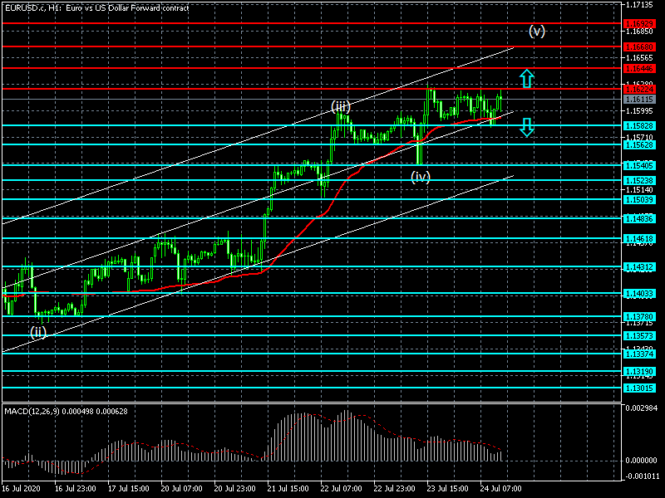Click the cyan down arrow near 1.15828
The image size is (665, 498).
(527, 127)
